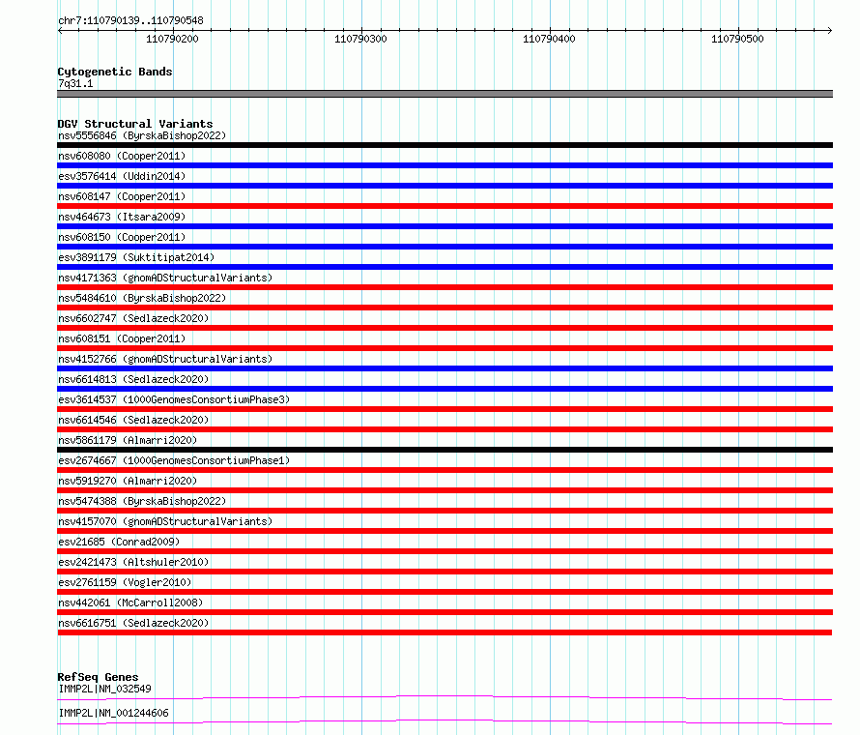Click the black bar under nsv5861179
The image size is (860, 735).
tap(444, 450)
